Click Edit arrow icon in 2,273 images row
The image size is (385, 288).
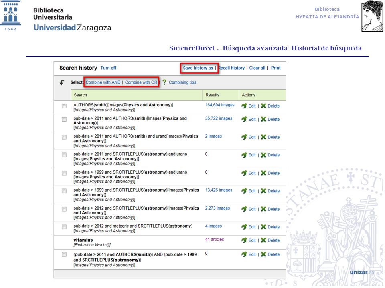coord(244,209)
